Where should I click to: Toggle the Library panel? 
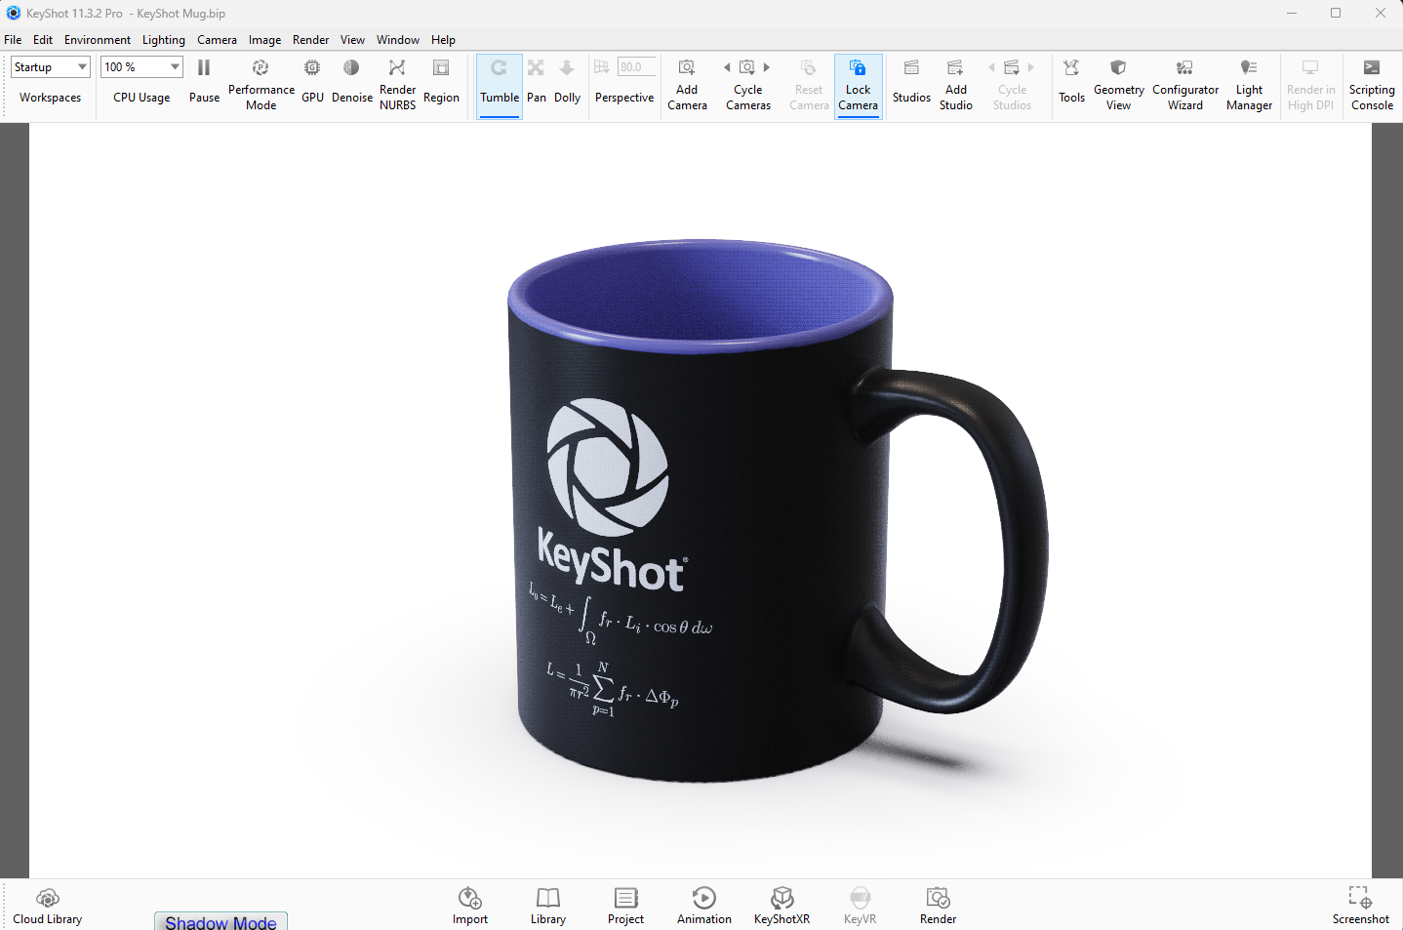point(548,906)
